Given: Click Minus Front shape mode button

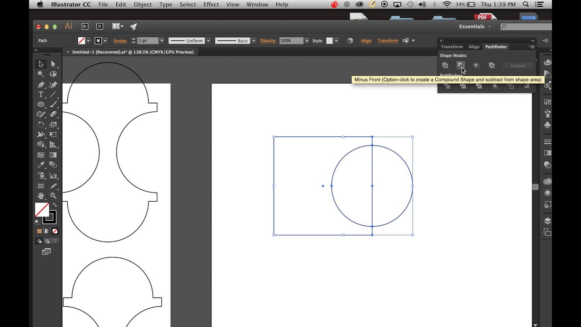Looking at the screenshot, I should tap(460, 65).
